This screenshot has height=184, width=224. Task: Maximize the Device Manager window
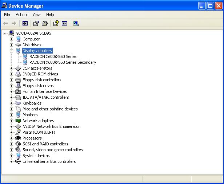(x=210, y=6)
